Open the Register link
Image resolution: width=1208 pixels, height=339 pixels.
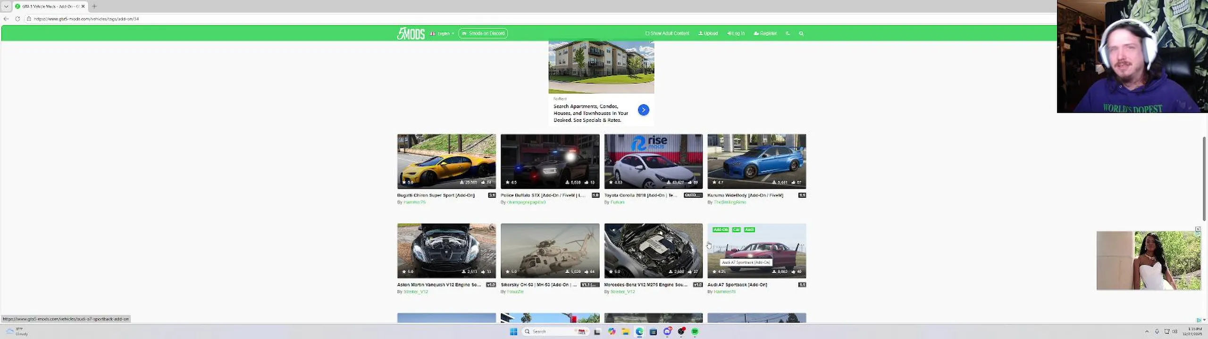[x=765, y=33]
